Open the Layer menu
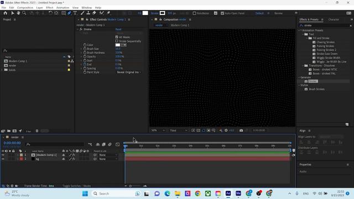The height and width of the screenshot is (199, 354). (x=39, y=8)
